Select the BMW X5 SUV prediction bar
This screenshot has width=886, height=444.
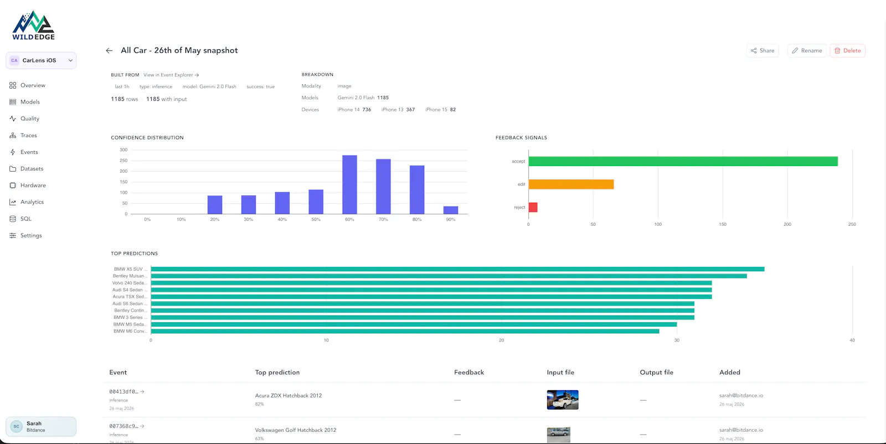[457, 269]
